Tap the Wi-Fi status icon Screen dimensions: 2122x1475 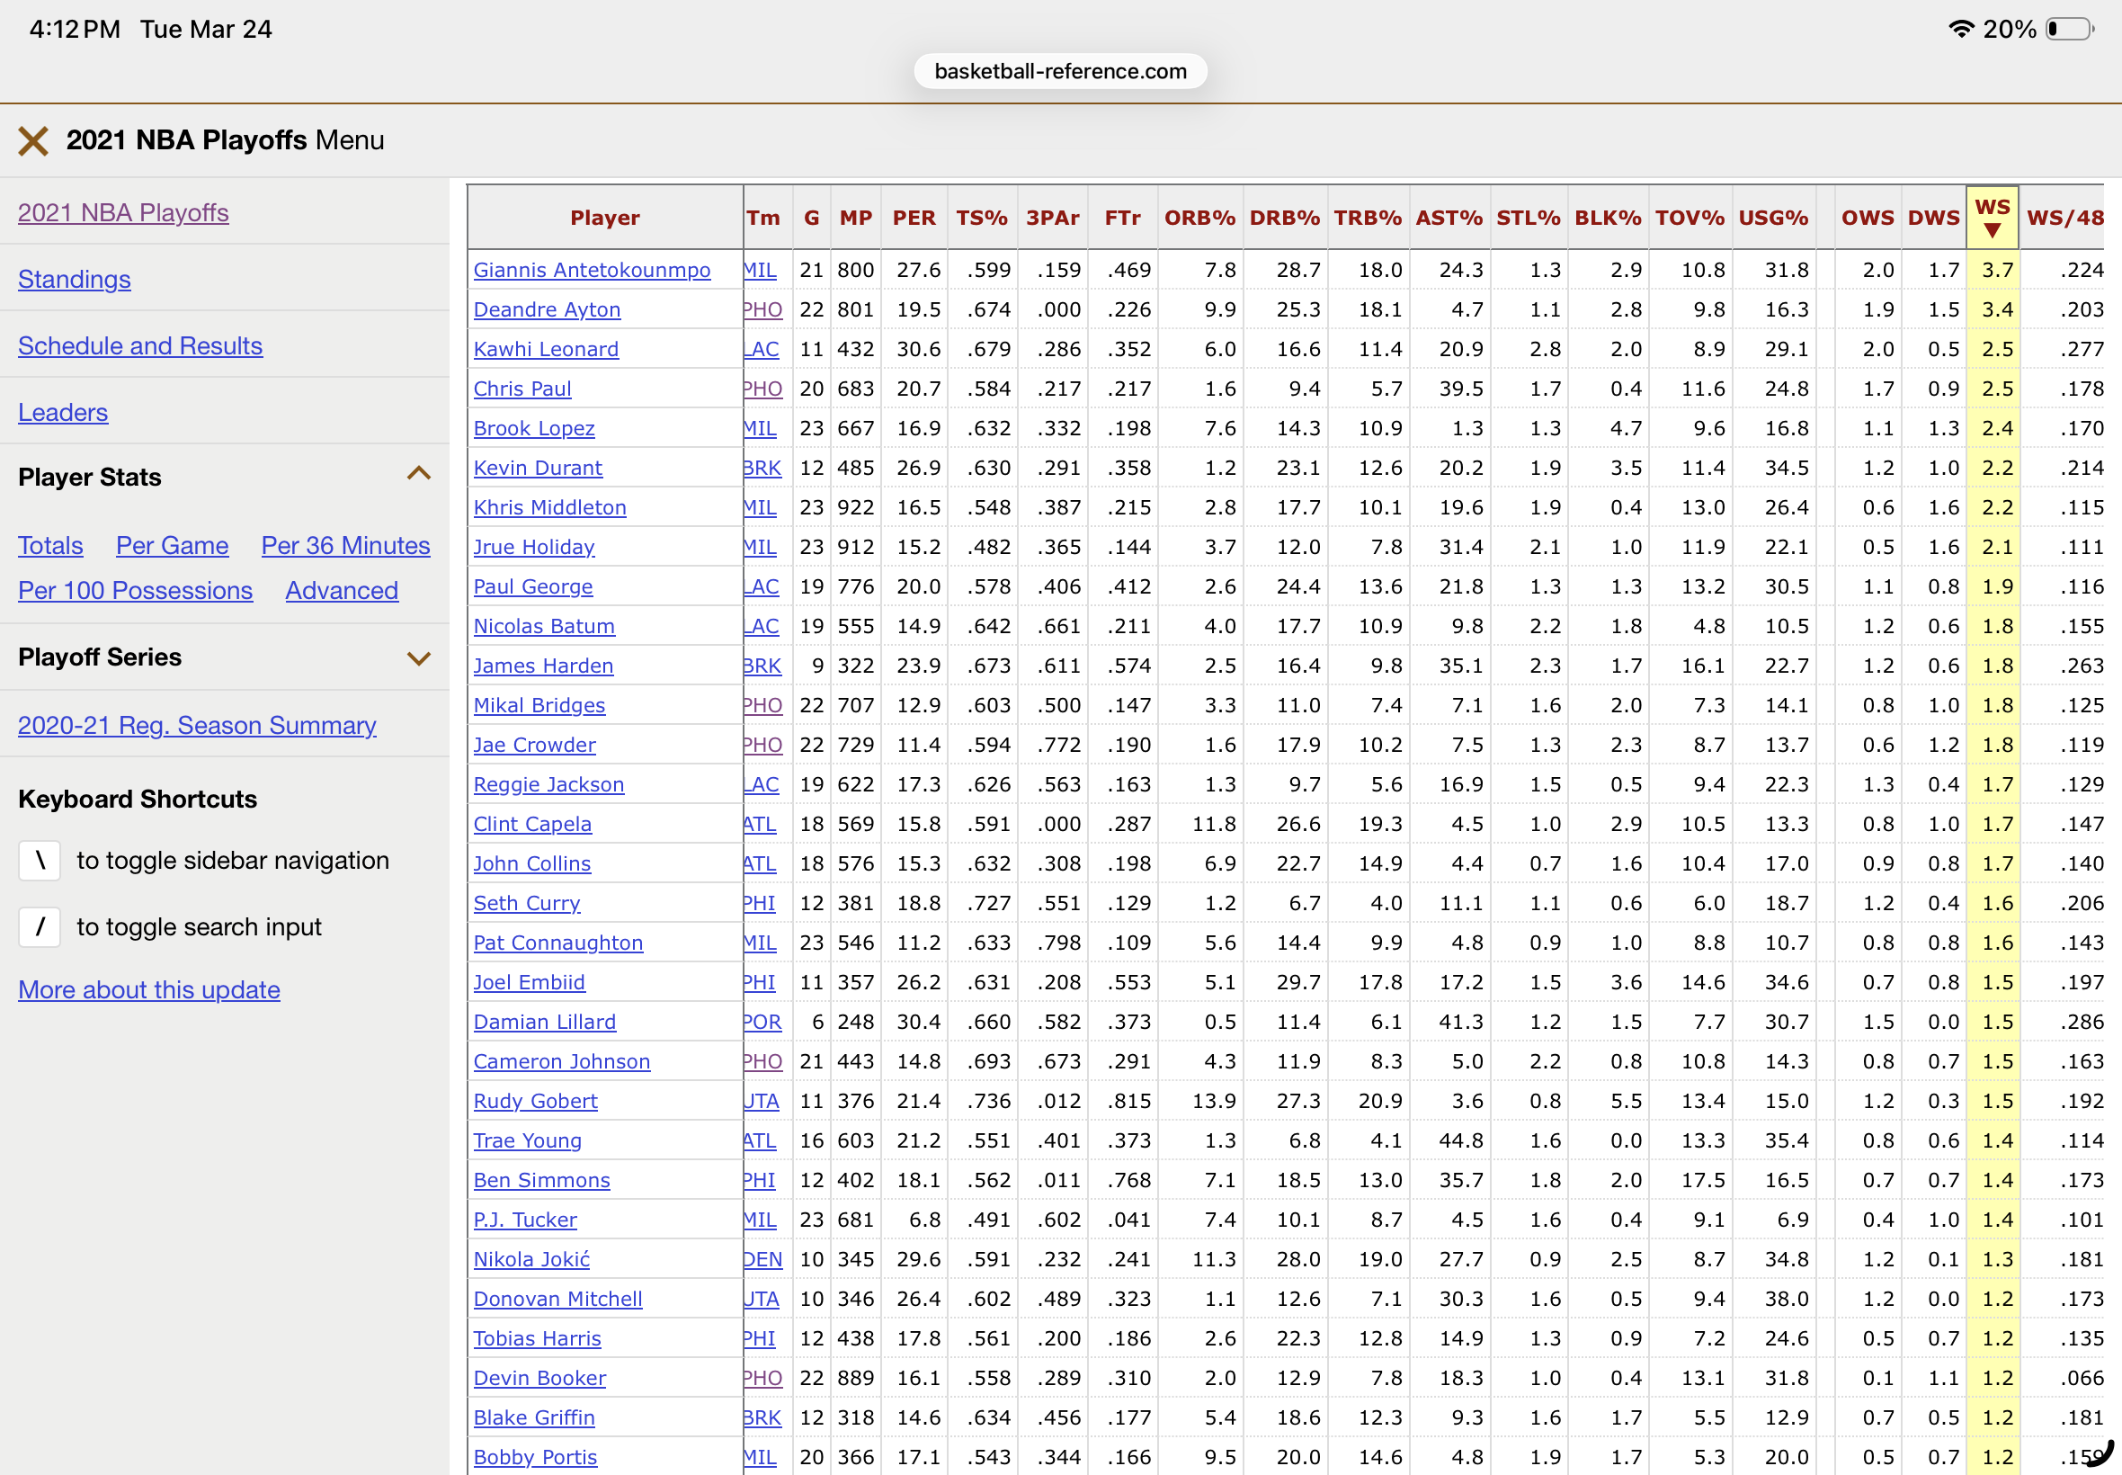coord(1960,30)
